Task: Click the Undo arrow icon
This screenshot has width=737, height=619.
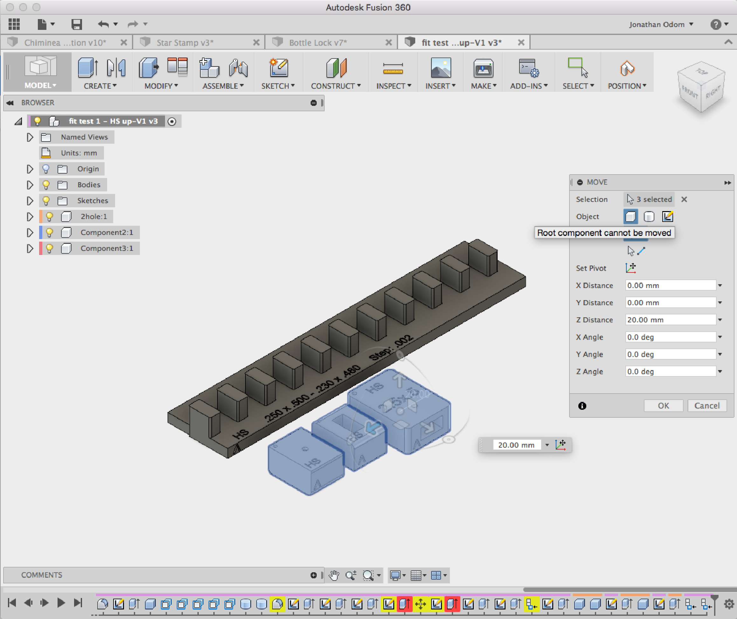Action: click(x=103, y=24)
